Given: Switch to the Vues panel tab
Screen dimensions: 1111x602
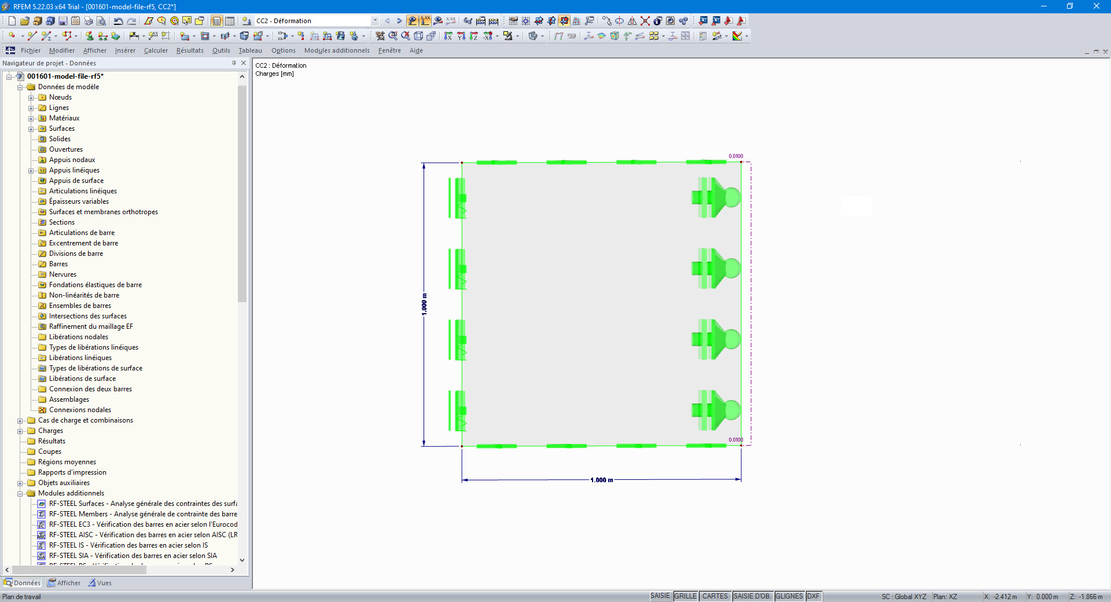Looking at the screenshot, I should coord(101,583).
